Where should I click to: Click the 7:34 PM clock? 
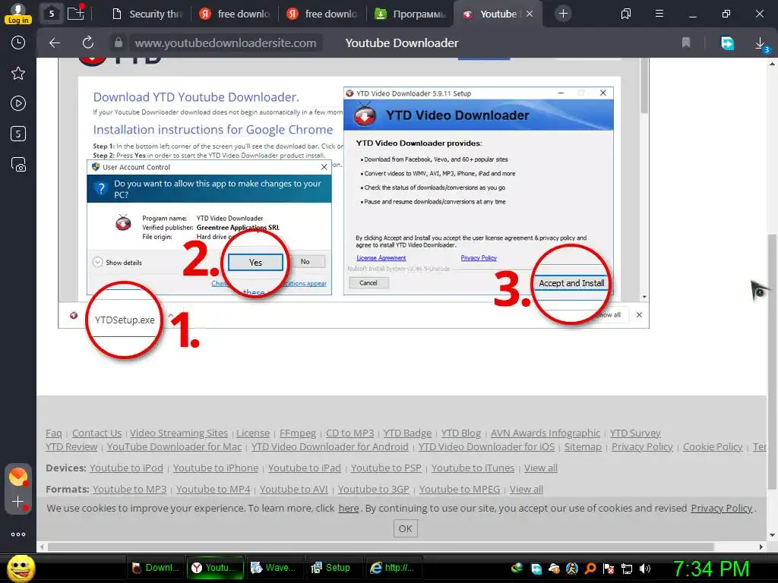[711, 569]
